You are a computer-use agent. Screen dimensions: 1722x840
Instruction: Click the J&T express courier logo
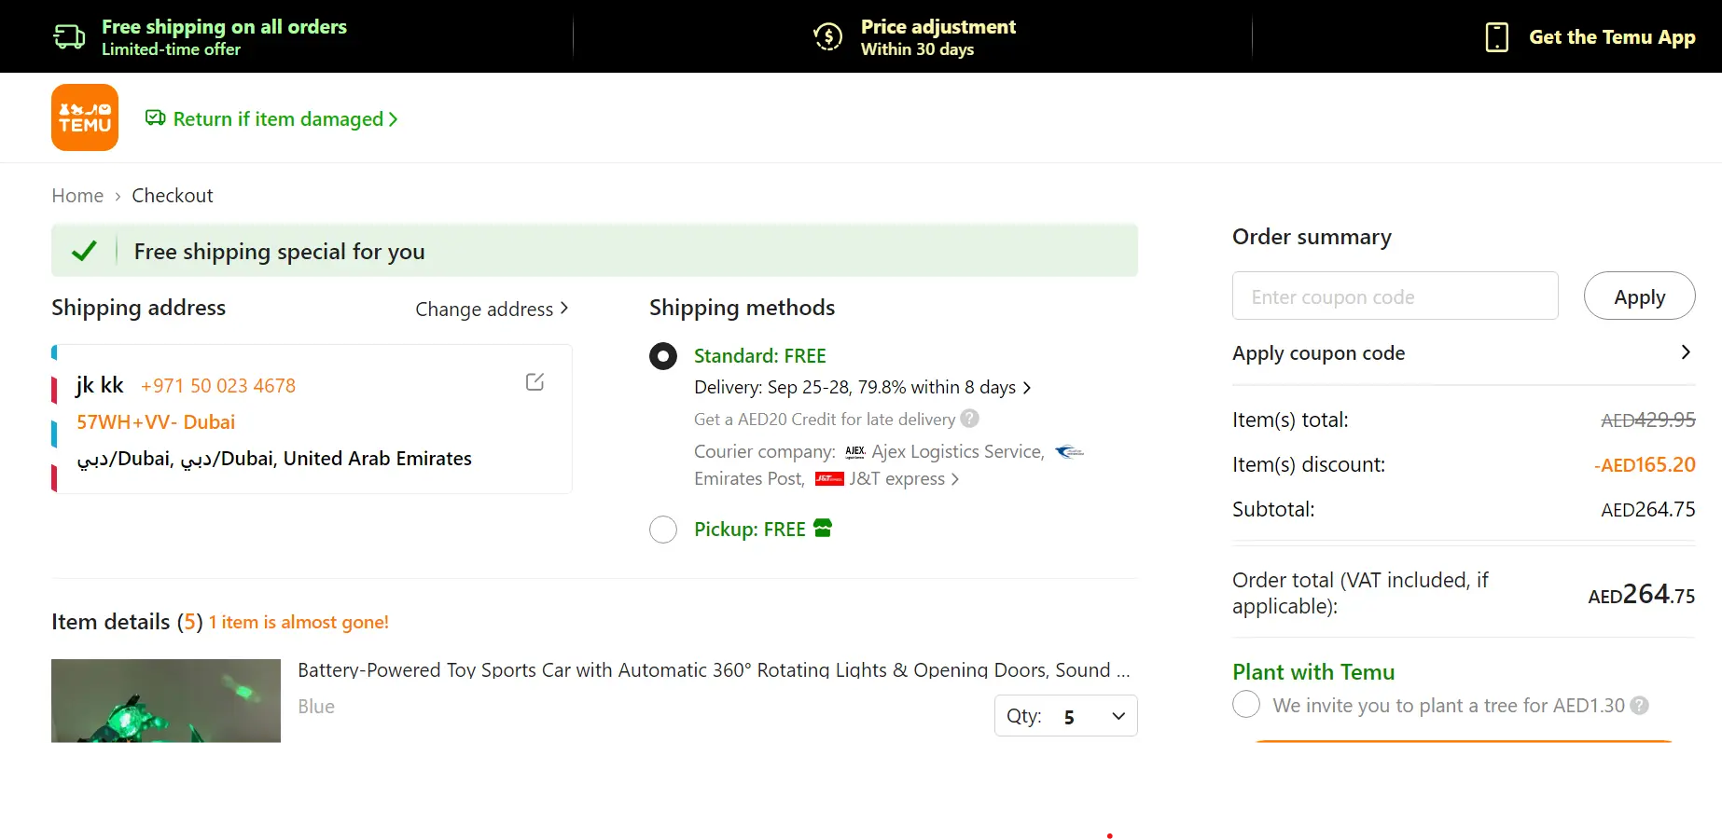point(830,478)
